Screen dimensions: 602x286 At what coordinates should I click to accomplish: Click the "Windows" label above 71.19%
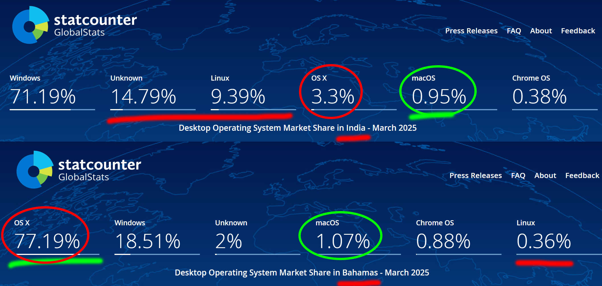point(25,78)
